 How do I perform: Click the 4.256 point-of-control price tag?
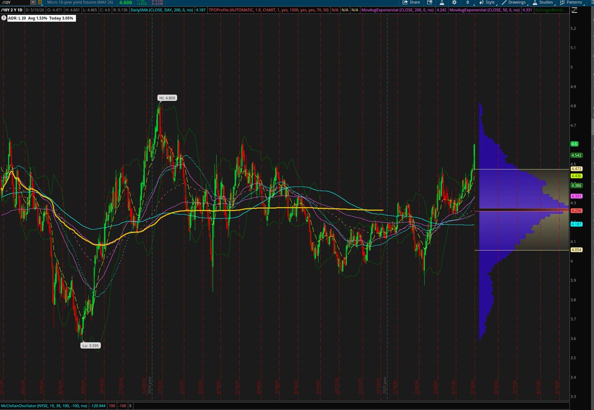pyautogui.click(x=576, y=211)
